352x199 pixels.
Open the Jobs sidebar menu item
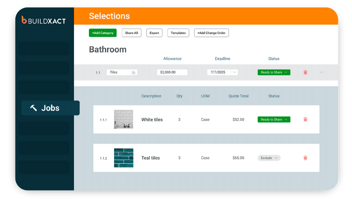[51, 108]
